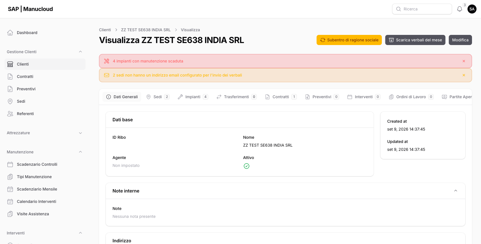Open Referenti in the sidebar
This screenshot has height=244, width=481.
pyautogui.click(x=45, y=114)
